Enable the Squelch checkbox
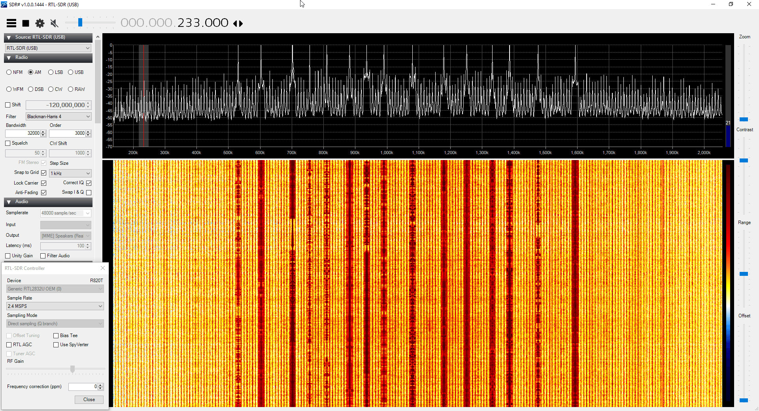The width and height of the screenshot is (759, 411). [8, 143]
